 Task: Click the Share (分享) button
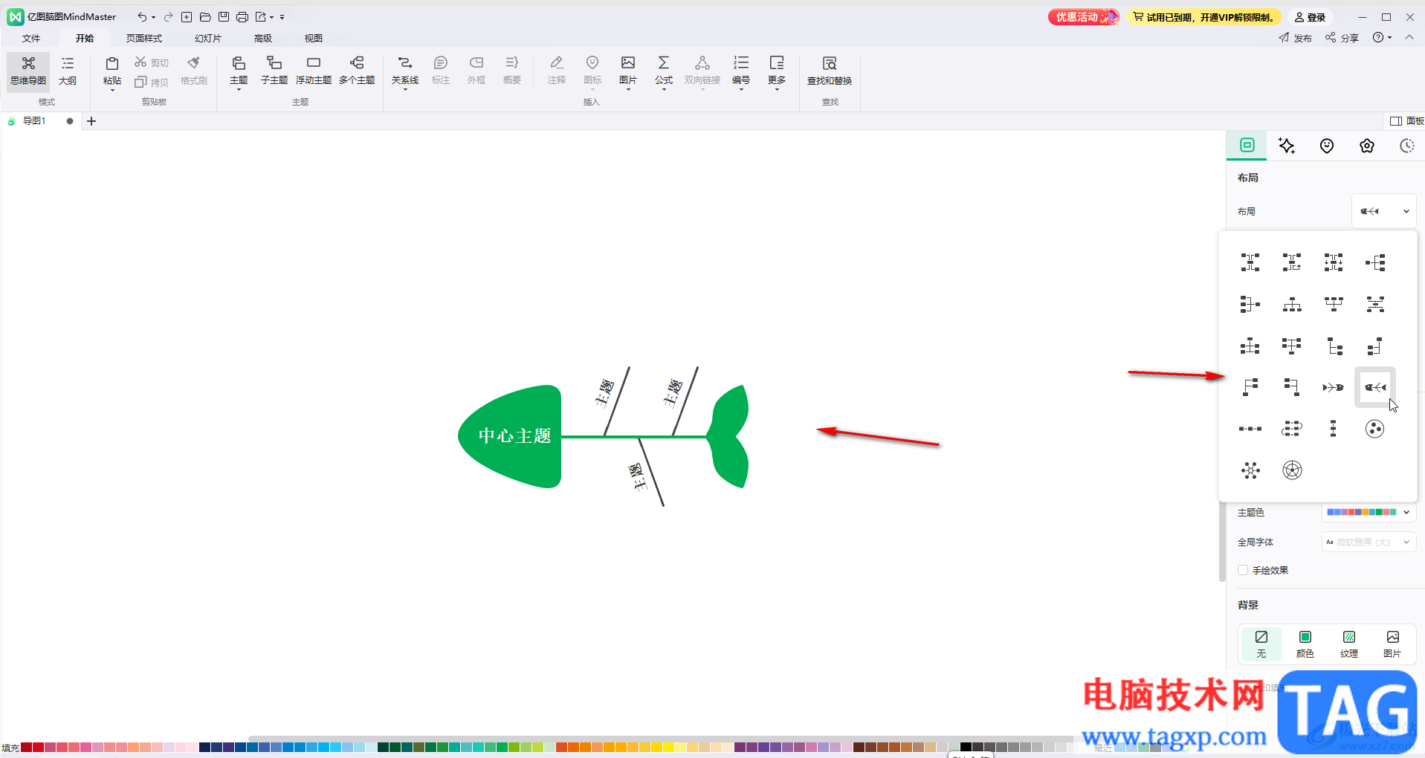pyautogui.click(x=1342, y=38)
